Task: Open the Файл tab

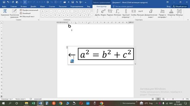Action: (4, 6)
